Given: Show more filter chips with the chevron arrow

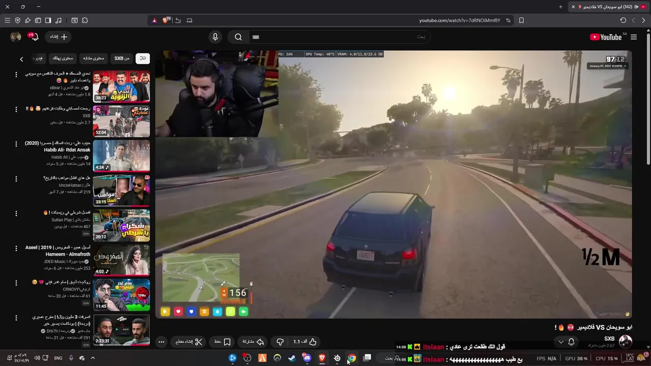Looking at the screenshot, I should point(21,59).
